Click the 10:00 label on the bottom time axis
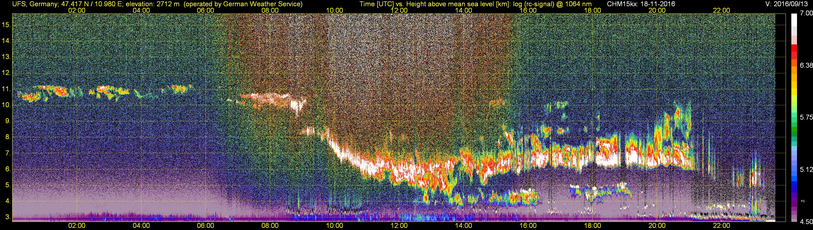This screenshot has width=813, height=230. [334, 226]
